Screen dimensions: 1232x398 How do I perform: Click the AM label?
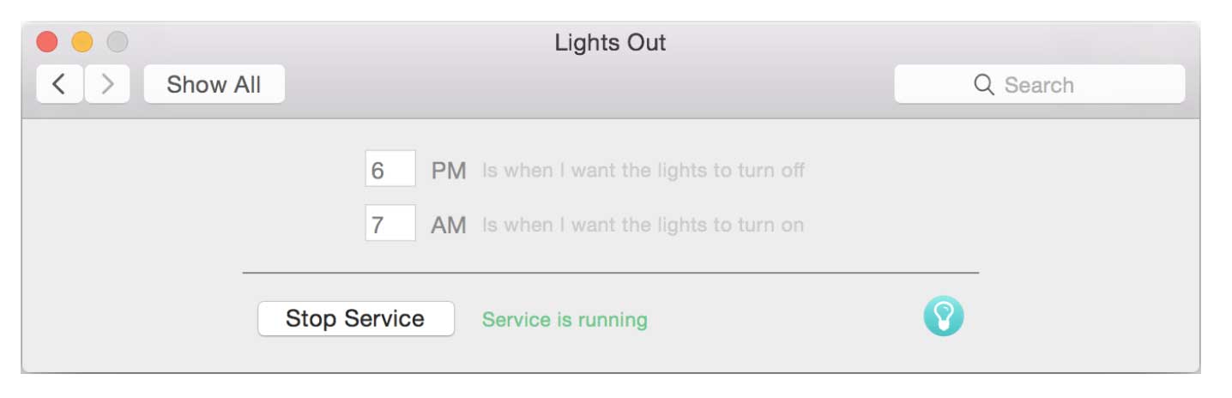point(448,226)
